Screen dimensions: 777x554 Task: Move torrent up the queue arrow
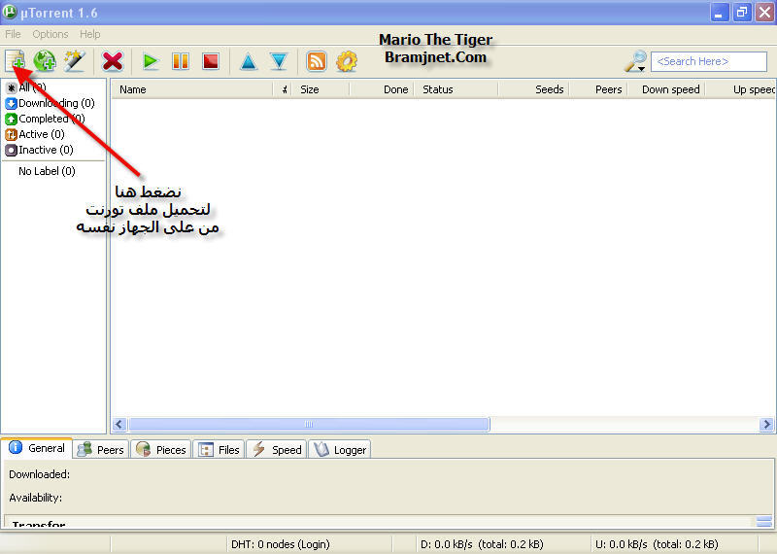coord(249,61)
